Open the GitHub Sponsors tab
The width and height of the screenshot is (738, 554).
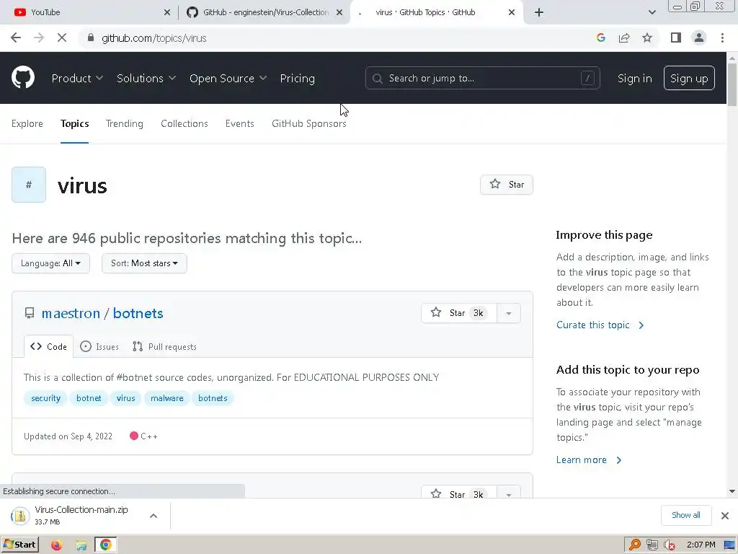pos(308,123)
